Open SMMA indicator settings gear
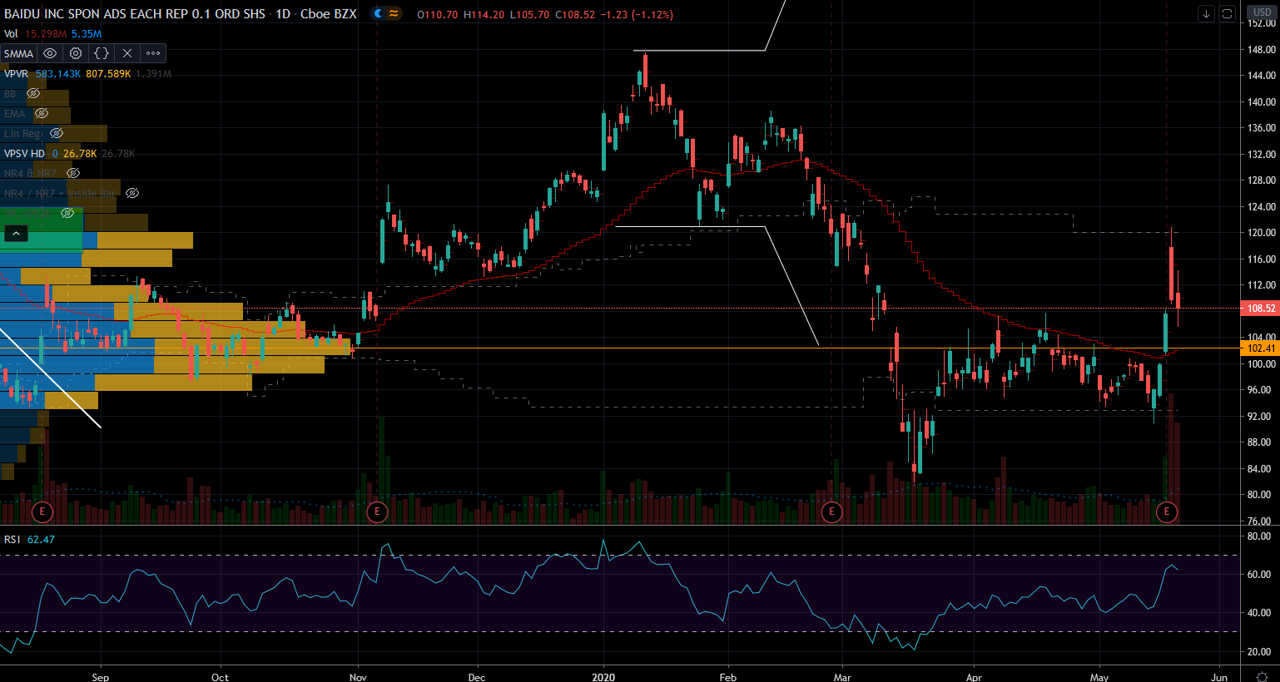 click(76, 53)
